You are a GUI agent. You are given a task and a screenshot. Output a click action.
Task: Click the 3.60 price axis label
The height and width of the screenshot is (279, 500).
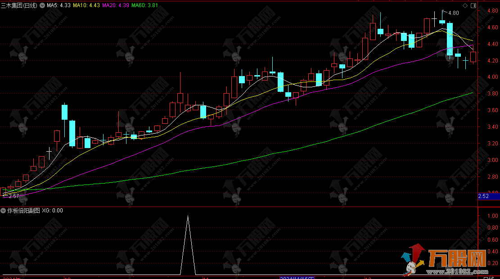tap(493, 110)
